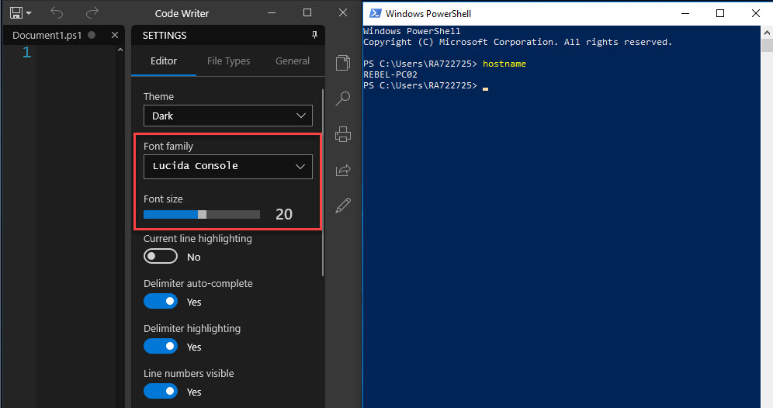
Task: Close the Document1.ps1 tab
Action: click(x=115, y=35)
